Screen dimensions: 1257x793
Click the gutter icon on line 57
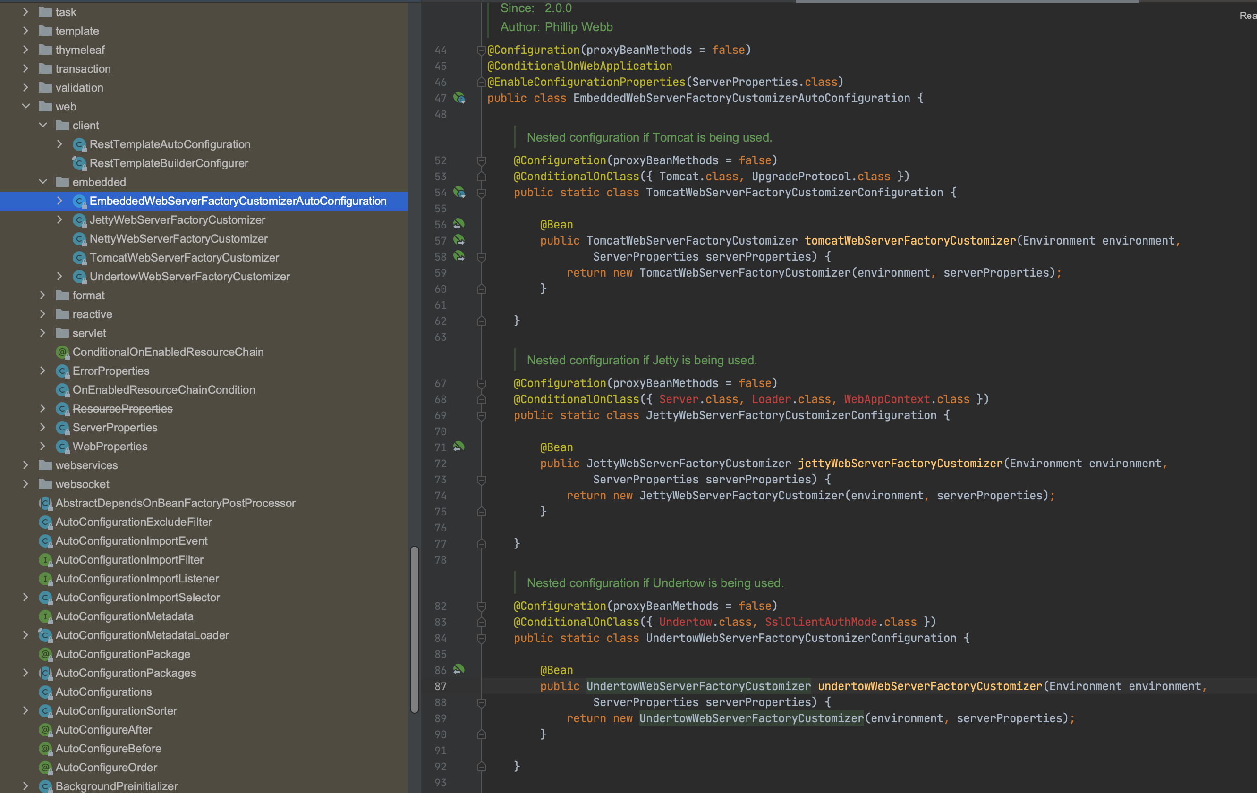pyautogui.click(x=459, y=241)
